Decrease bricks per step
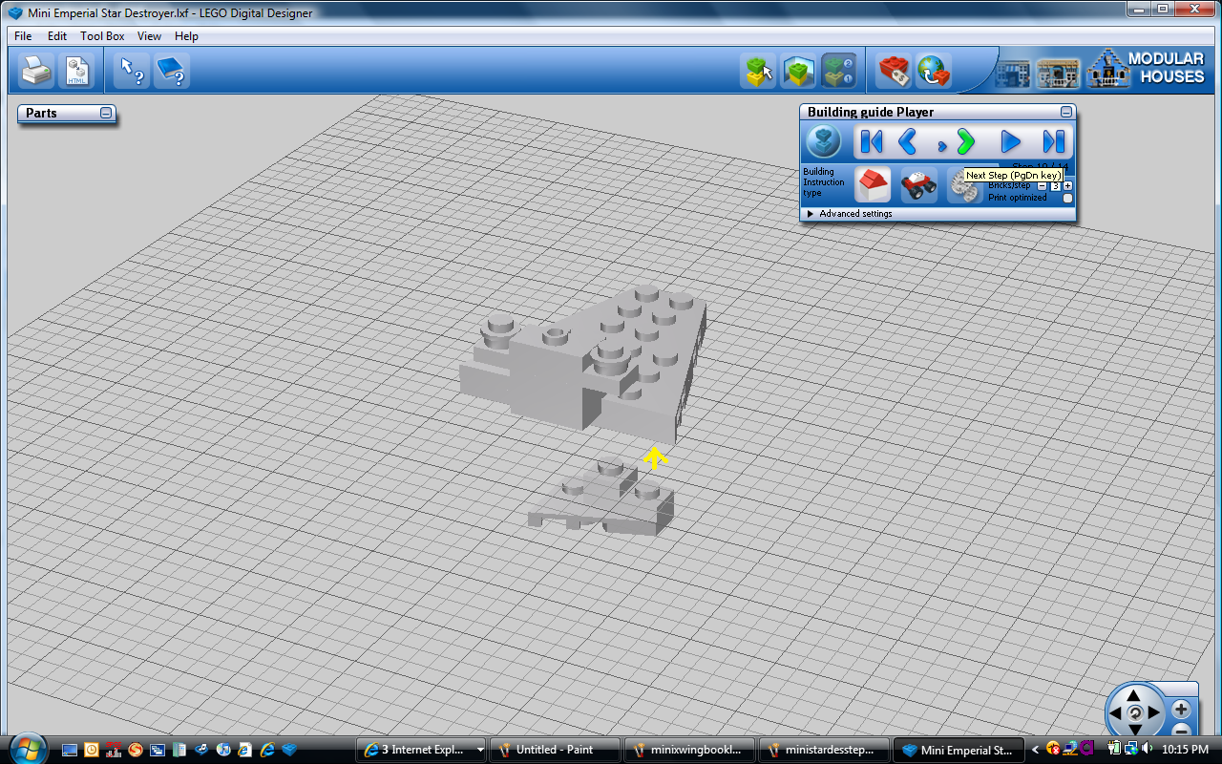Viewport: 1222px width, 764px height. tap(1042, 186)
